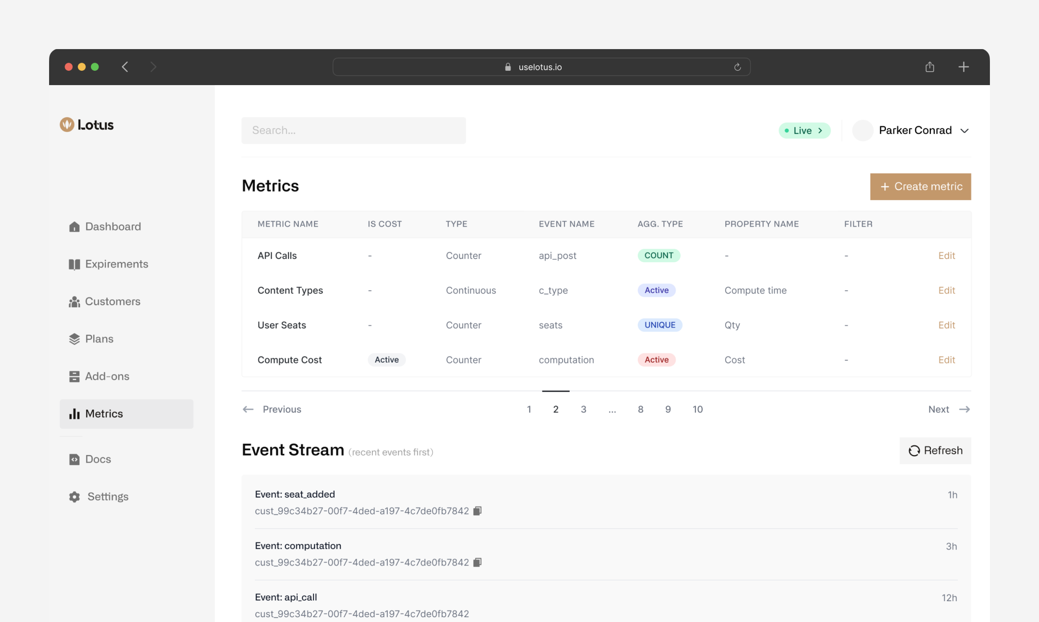Focus the Search field

353,131
